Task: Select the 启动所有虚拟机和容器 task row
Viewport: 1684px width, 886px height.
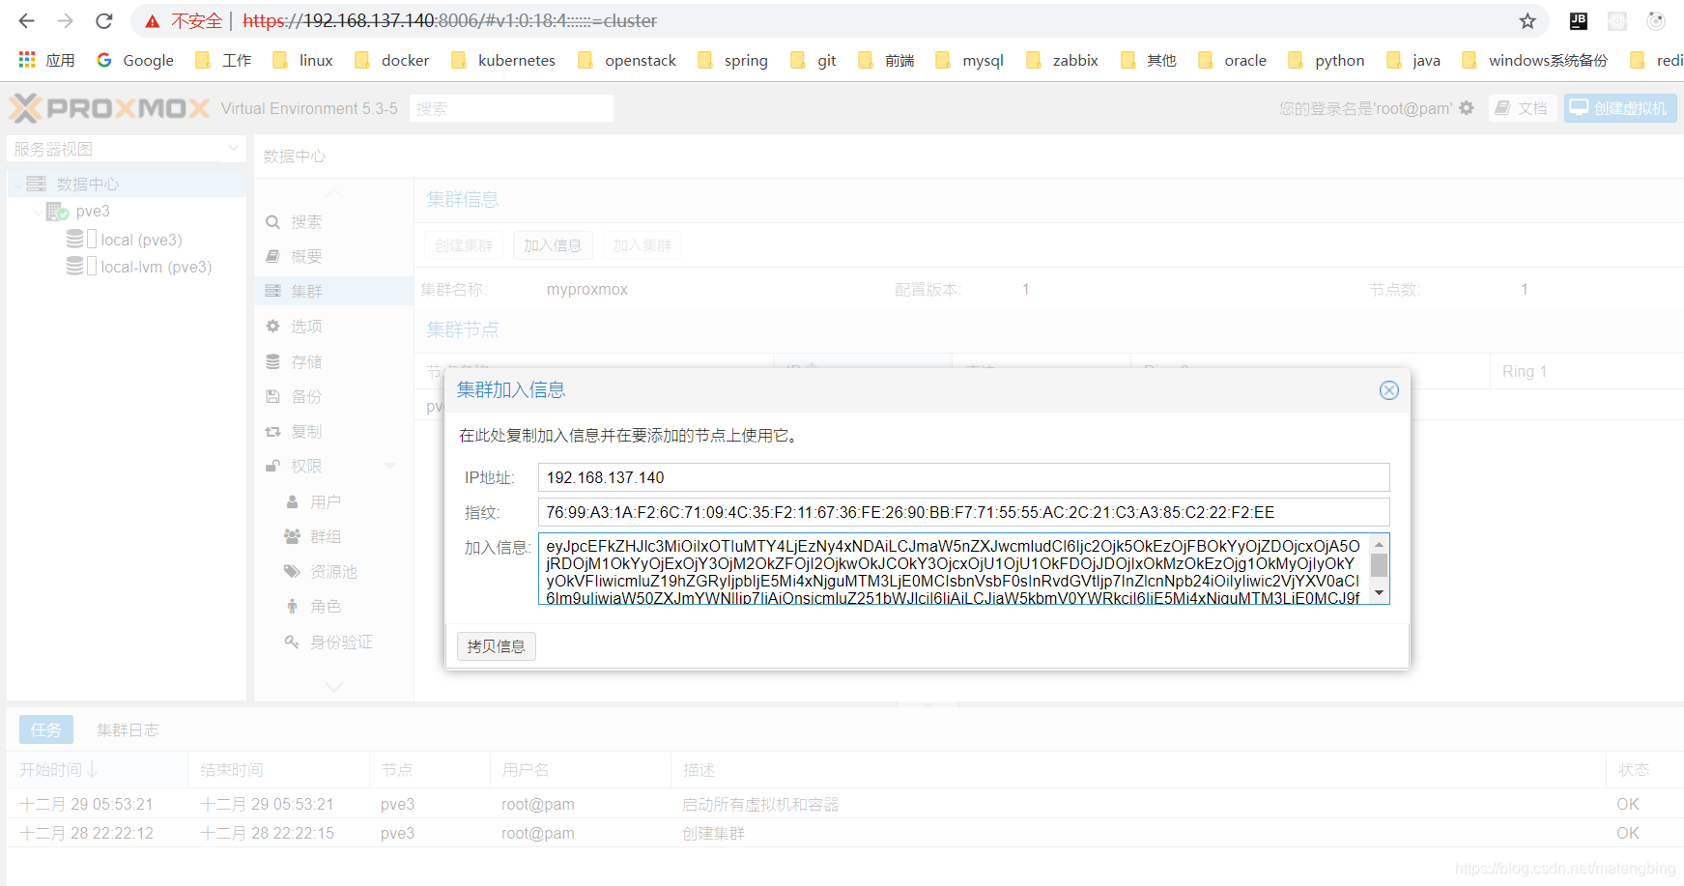Action: pyautogui.click(x=844, y=804)
